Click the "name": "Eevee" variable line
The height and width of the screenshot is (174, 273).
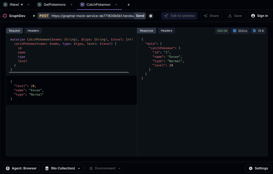29,90
